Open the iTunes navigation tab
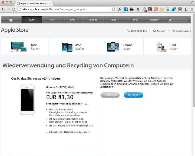The image size is (195, 156). click(134, 20)
